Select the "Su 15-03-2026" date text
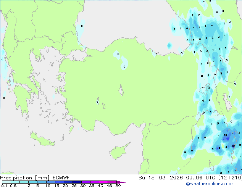Image resolution: width=242 pixels, height=187 pixels. [161, 178]
